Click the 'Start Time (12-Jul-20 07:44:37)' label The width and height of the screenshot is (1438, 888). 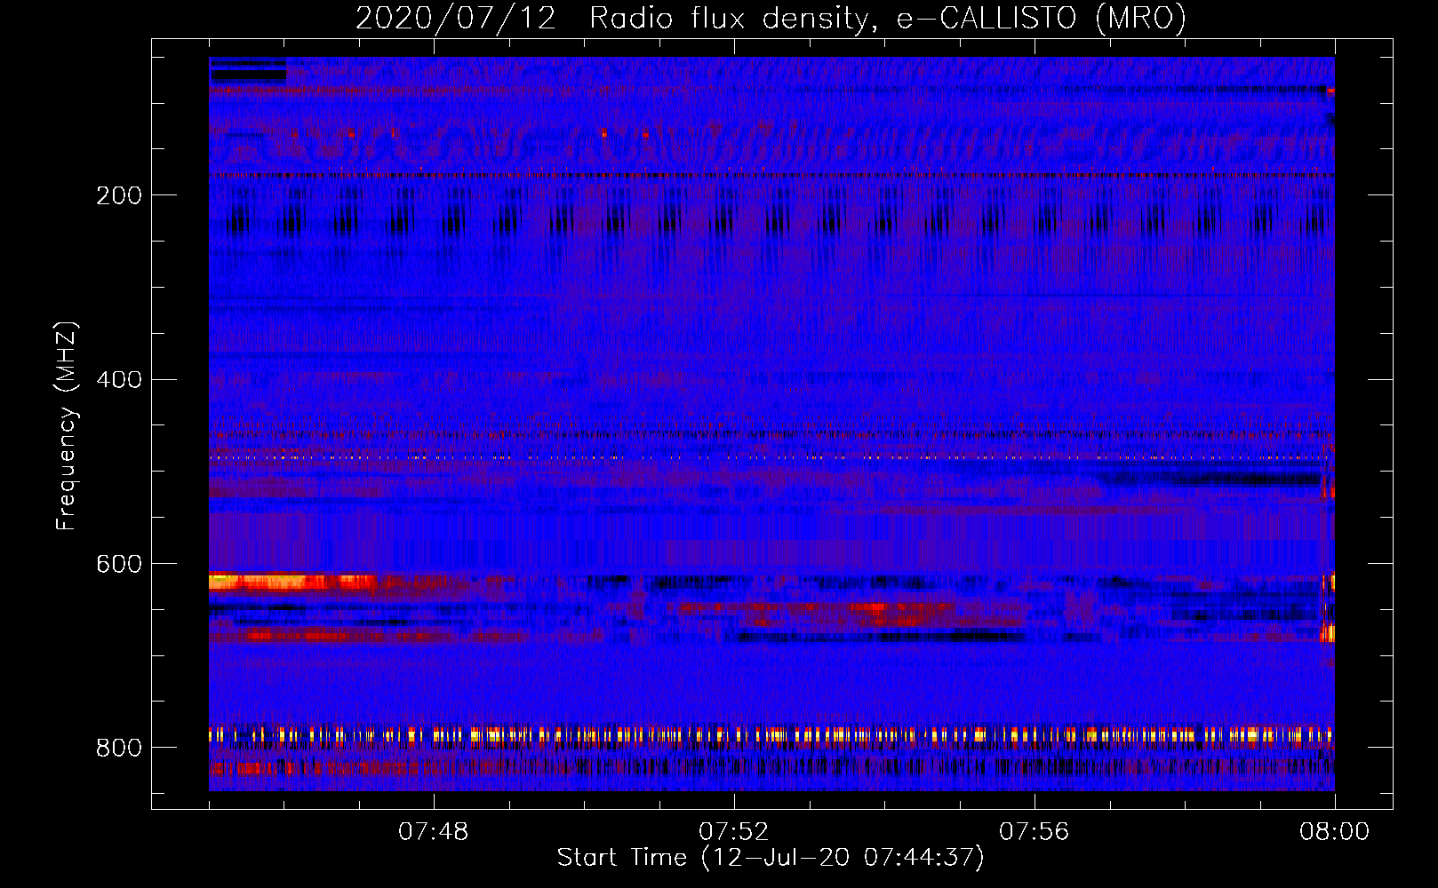point(771,858)
